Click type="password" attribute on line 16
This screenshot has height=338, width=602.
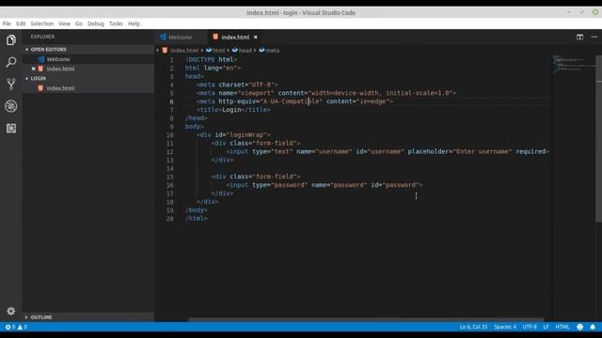coord(279,185)
